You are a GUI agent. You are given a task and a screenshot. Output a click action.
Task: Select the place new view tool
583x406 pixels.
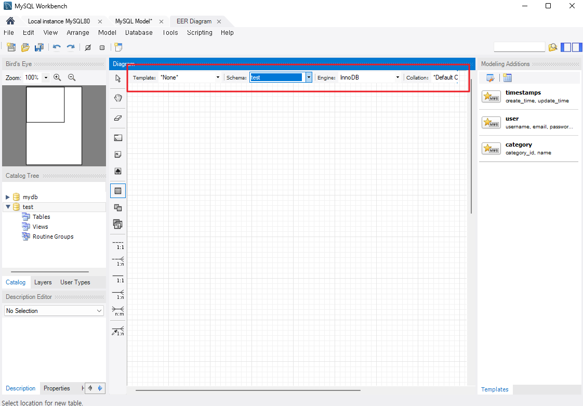click(x=118, y=207)
